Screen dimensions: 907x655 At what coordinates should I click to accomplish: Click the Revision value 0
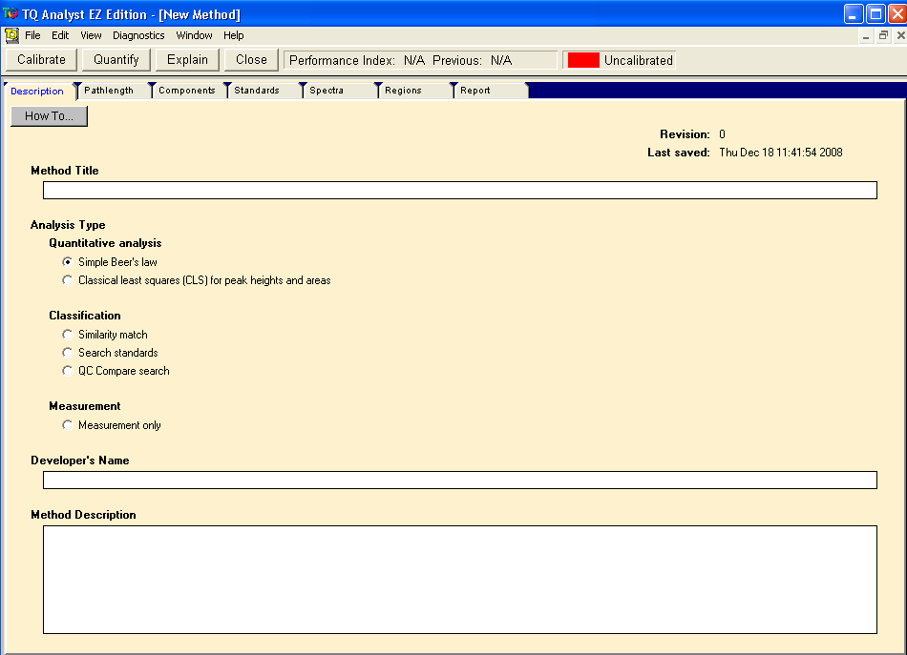tap(722, 134)
